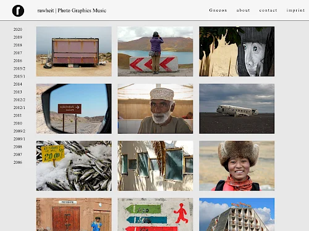Image resolution: width=309 pixels, height=231 pixels.
Task: Open the bearded man with cap portrait
Action: click(155, 108)
